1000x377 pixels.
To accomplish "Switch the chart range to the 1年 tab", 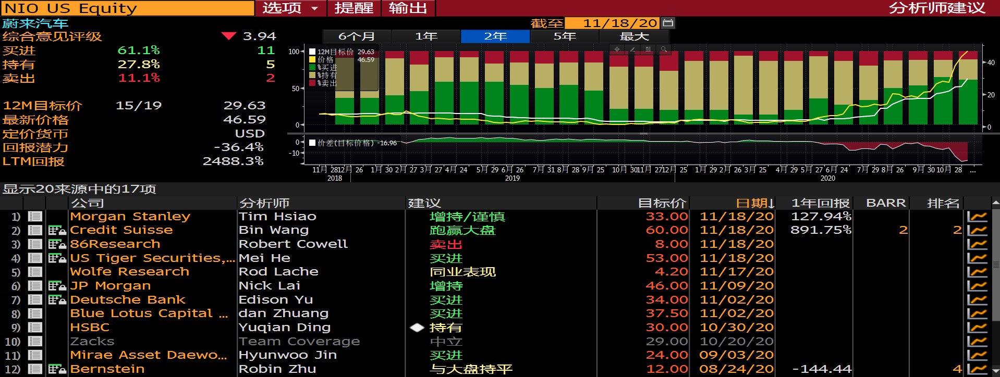I will [x=426, y=36].
